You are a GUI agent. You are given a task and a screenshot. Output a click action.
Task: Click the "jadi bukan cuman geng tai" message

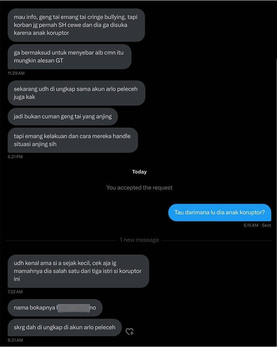coord(63,117)
